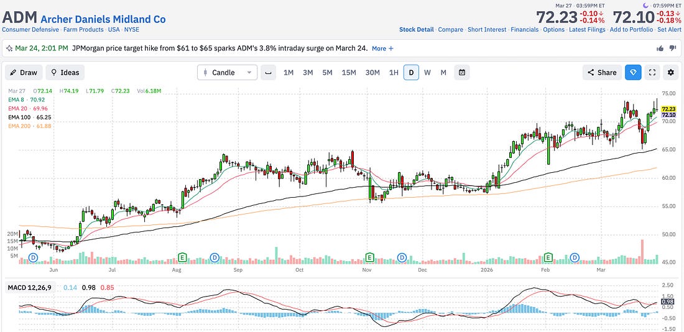Click the Vol 6.18M readout
684x332 pixels.
150,91
